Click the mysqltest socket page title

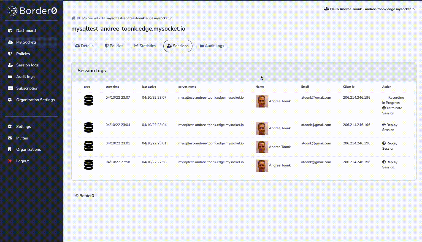tap(128, 29)
